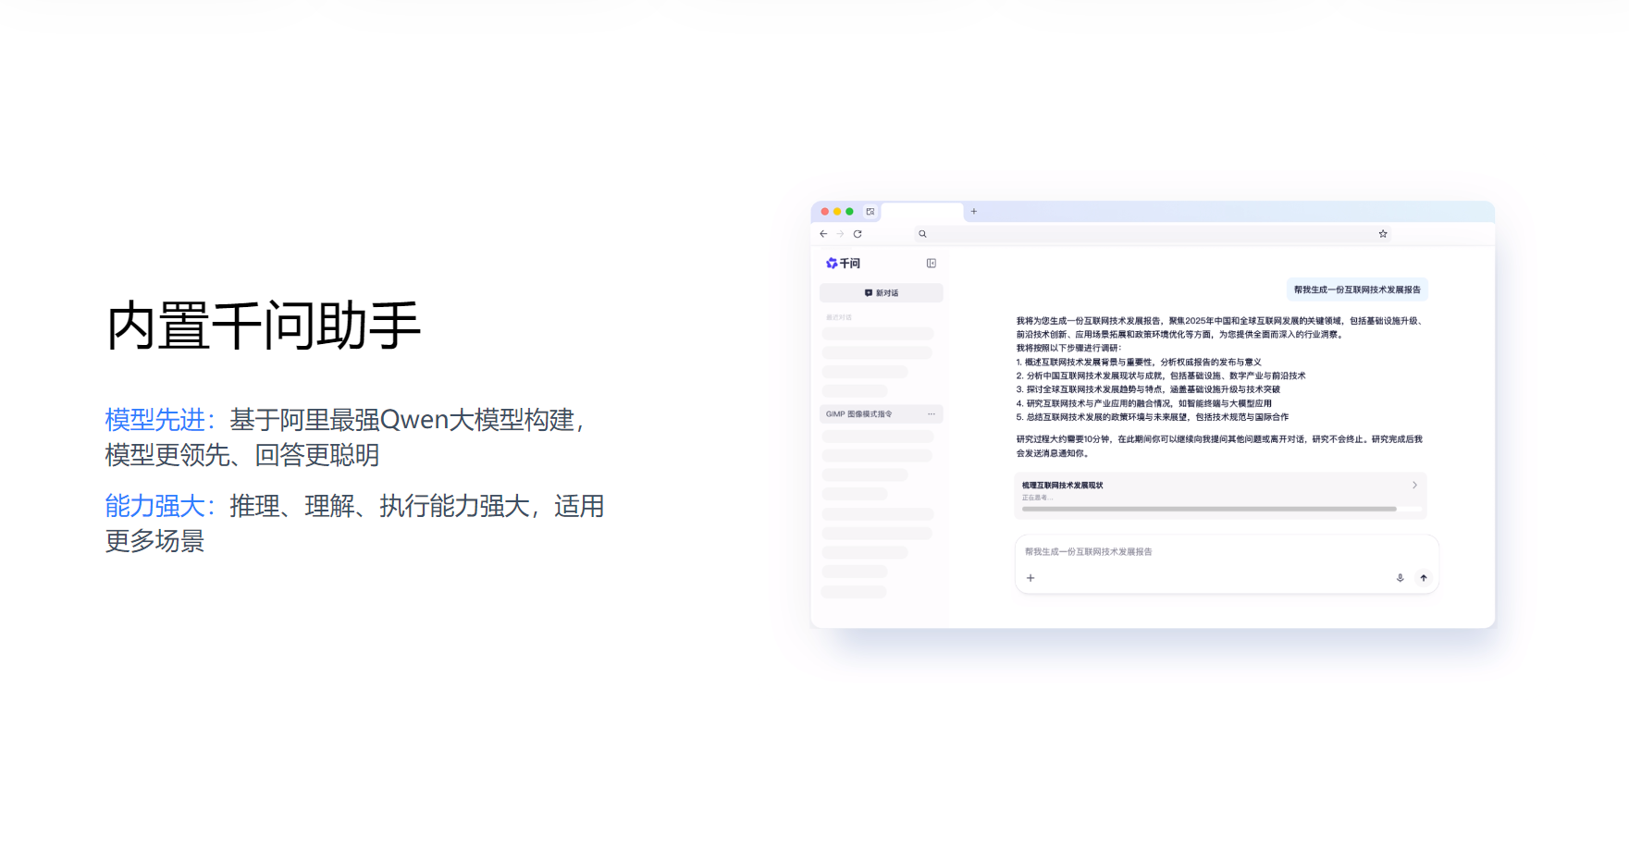Reload the page with refresh icon
Screen dimensions: 1629x862
(x=858, y=234)
